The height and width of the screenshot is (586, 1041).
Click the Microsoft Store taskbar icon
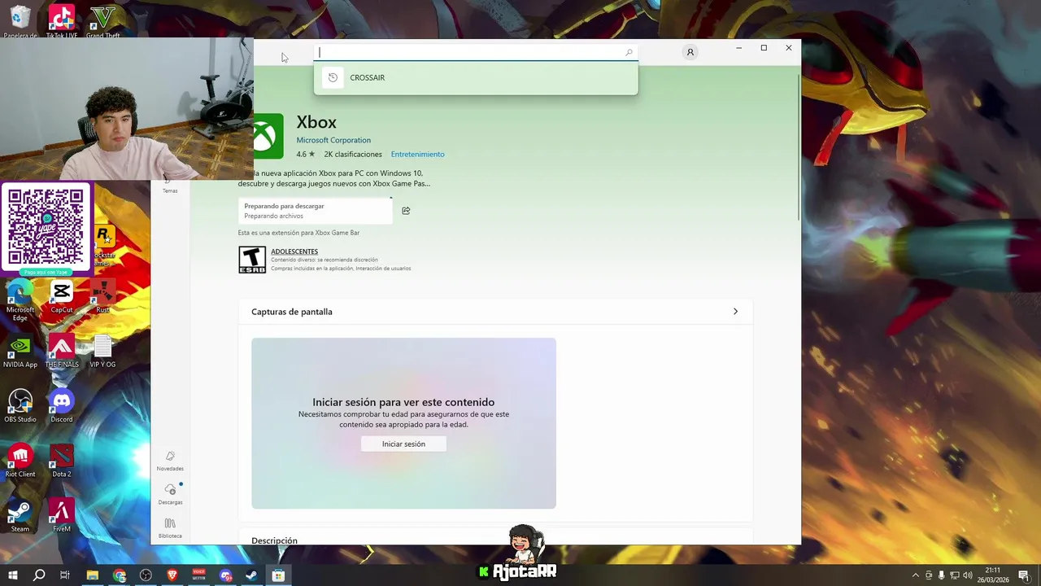tap(278, 575)
